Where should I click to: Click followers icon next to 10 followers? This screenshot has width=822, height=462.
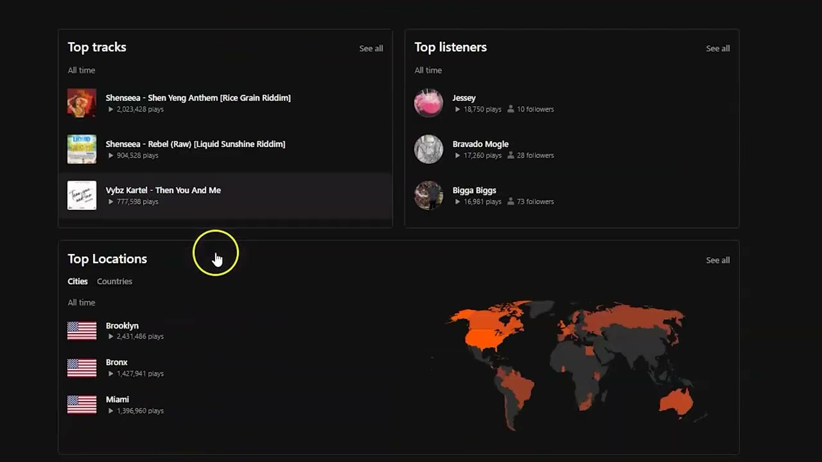click(511, 110)
